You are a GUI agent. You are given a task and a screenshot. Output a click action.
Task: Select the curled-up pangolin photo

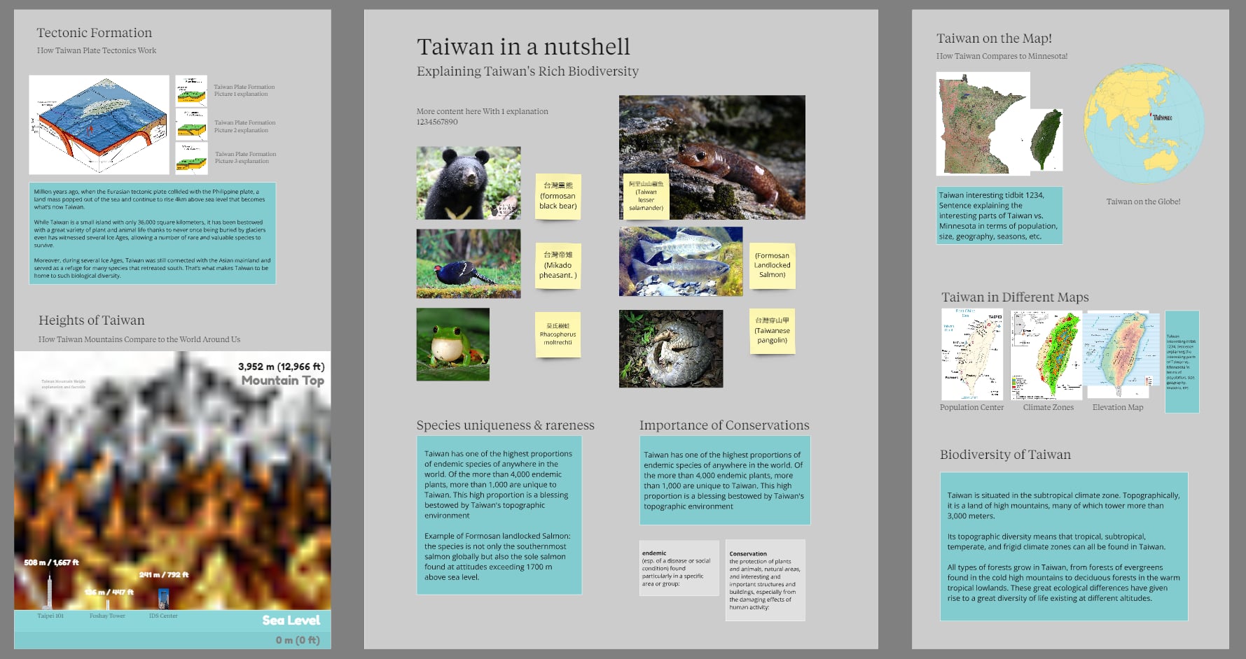670,349
